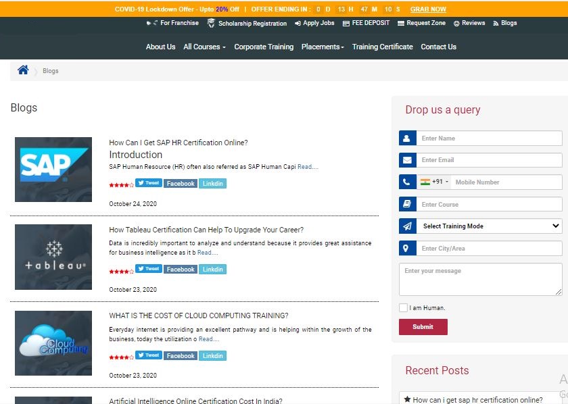This screenshot has height=404, width=568.
Task: Share the Tableau post on Facebook
Action: pyautogui.click(x=181, y=270)
